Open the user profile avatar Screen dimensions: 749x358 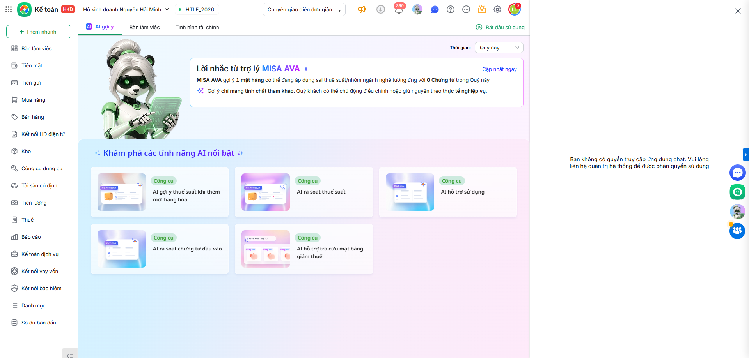coord(515,9)
